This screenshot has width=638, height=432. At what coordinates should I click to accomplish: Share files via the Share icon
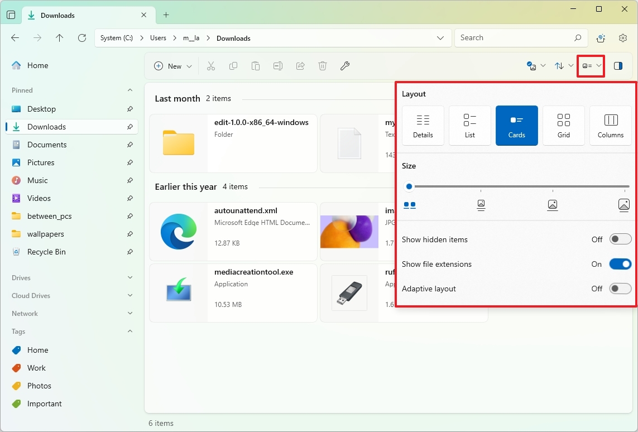pos(300,66)
